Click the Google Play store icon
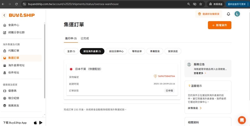This screenshot has height=126, width=250. [x=41, y=123]
